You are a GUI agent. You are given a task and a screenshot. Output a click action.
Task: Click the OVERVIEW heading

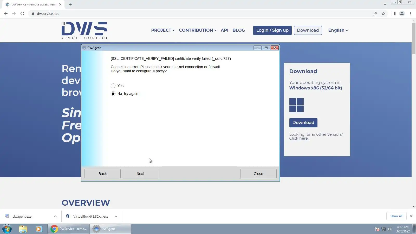click(86, 203)
